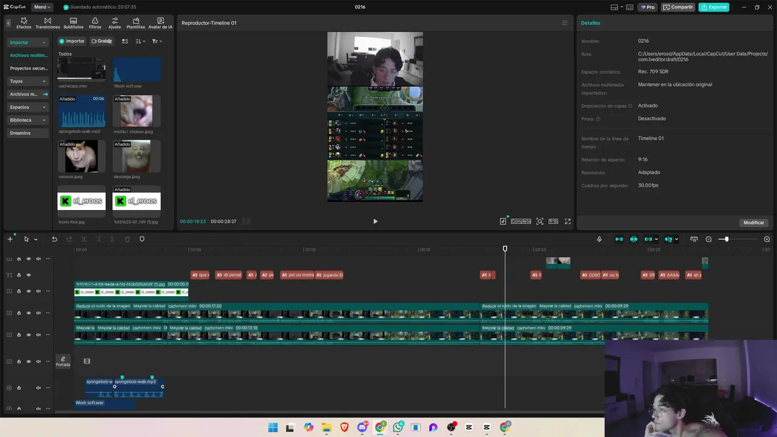This screenshot has height=437, width=777.
Task: Open the Detalles tab
Action: tap(591, 23)
